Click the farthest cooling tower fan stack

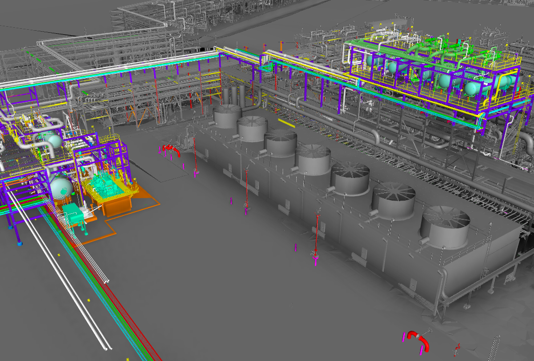click(227, 115)
